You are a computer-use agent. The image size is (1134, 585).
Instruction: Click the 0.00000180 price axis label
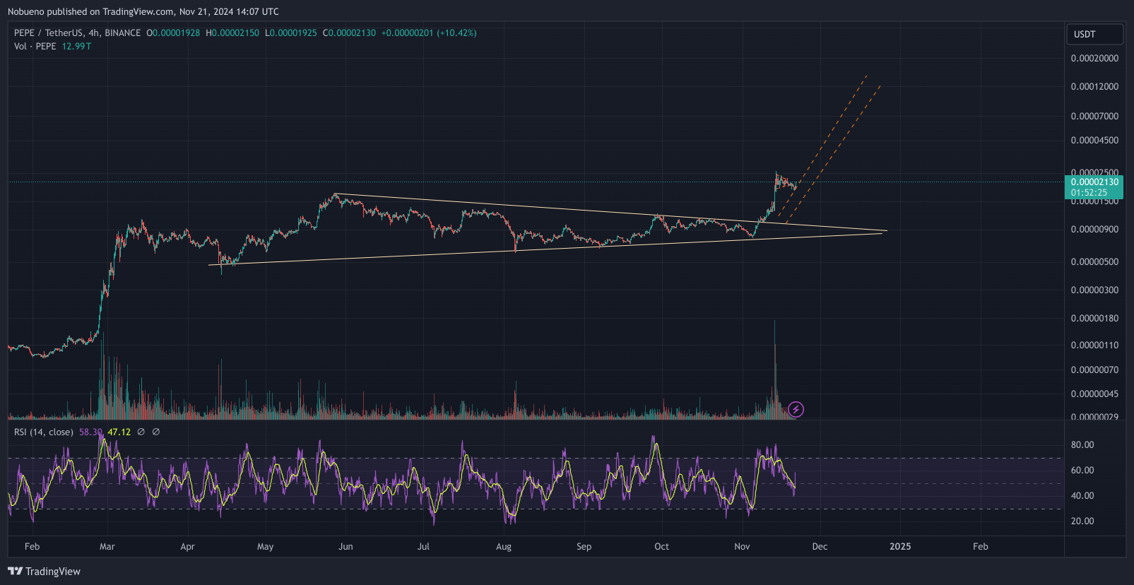[1094, 319]
